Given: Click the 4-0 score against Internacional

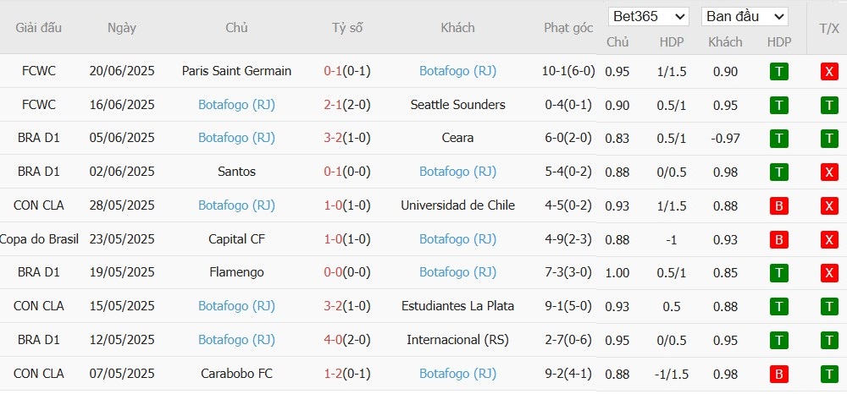Looking at the screenshot, I should coord(332,340).
